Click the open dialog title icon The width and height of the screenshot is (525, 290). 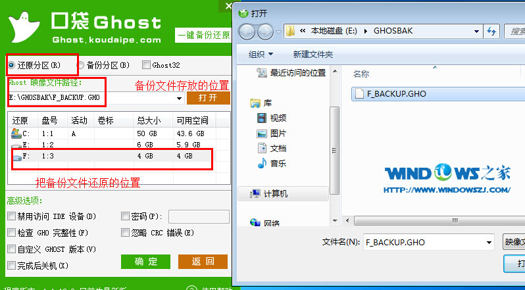[243, 13]
